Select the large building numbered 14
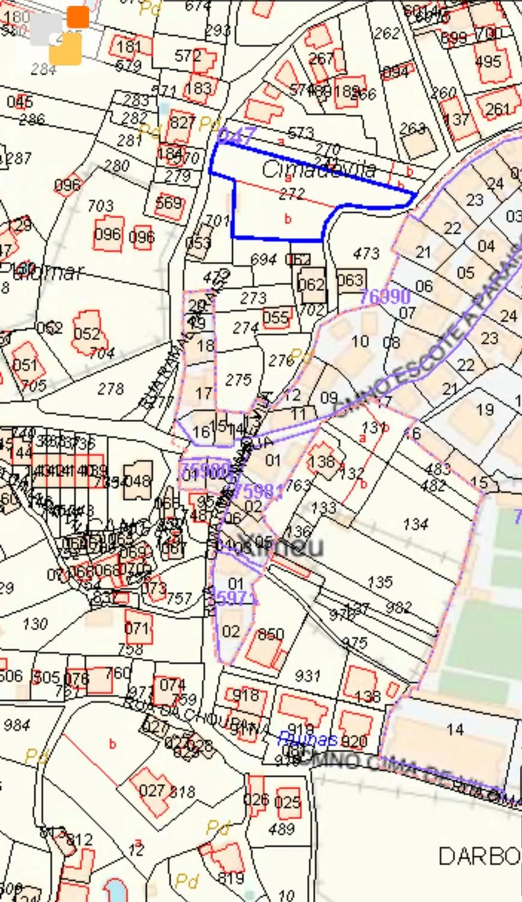The width and height of the screenshot is (522, 902). [455, 729]
